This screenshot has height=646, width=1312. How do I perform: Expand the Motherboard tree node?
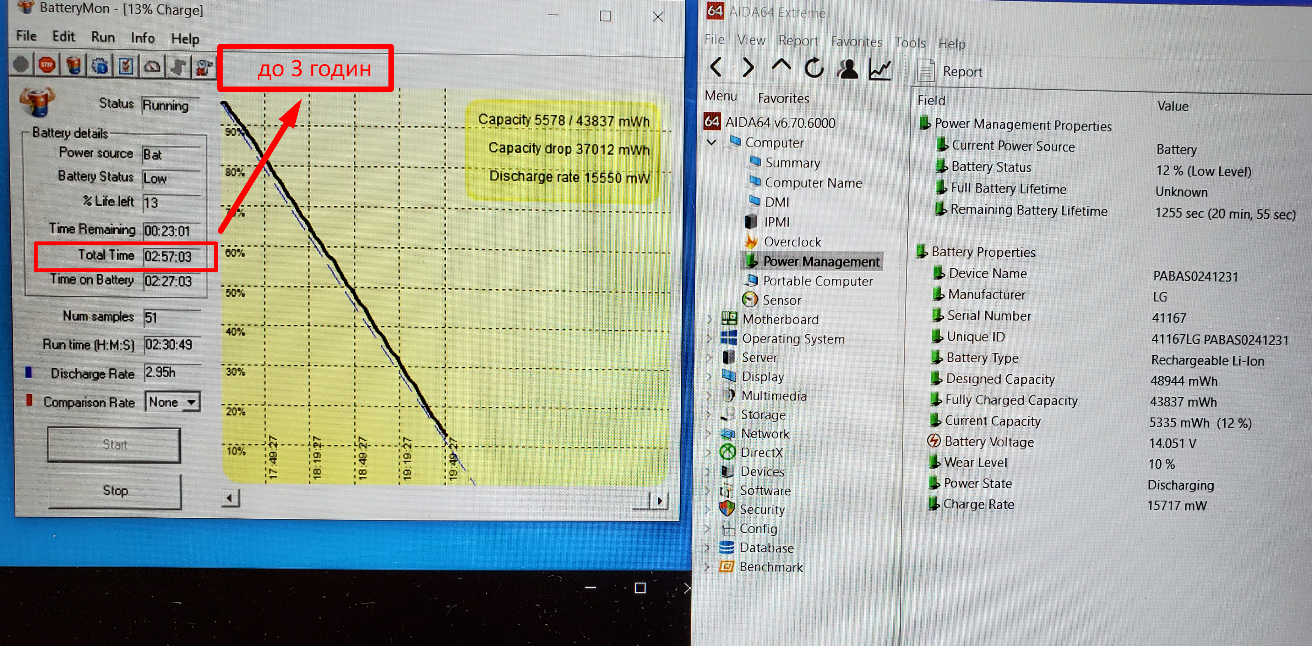[x=709, y=319]
